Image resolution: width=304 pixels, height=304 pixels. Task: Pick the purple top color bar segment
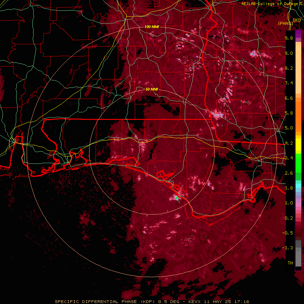click(298, 34)
